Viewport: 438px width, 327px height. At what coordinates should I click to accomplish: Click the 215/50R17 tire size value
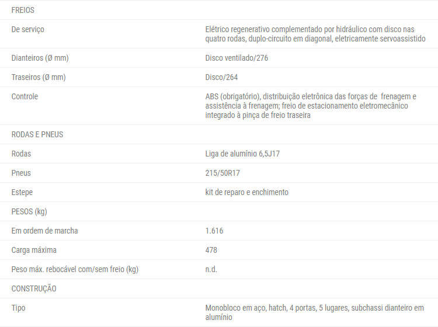point(223,173)
